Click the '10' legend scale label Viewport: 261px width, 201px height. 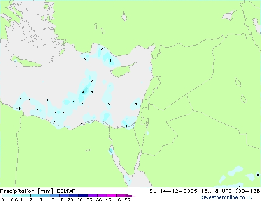click(x=51, y=199)
